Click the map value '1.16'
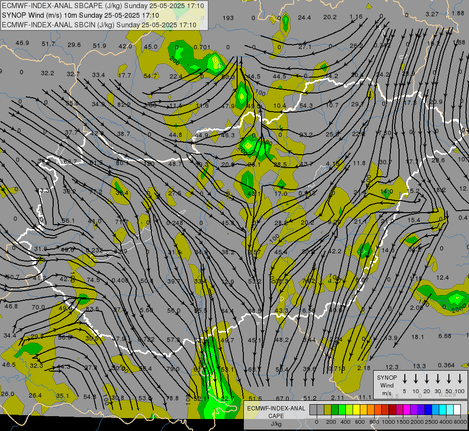This screenshot has width=469, height=431. 356,17
